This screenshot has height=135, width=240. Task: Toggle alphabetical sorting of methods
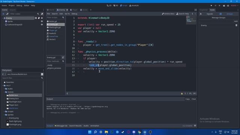pyautogui.click(x=63, y=57)
